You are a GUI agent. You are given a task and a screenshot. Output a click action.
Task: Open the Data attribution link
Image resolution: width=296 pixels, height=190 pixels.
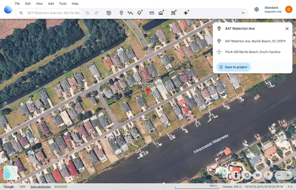pos(40,186)
